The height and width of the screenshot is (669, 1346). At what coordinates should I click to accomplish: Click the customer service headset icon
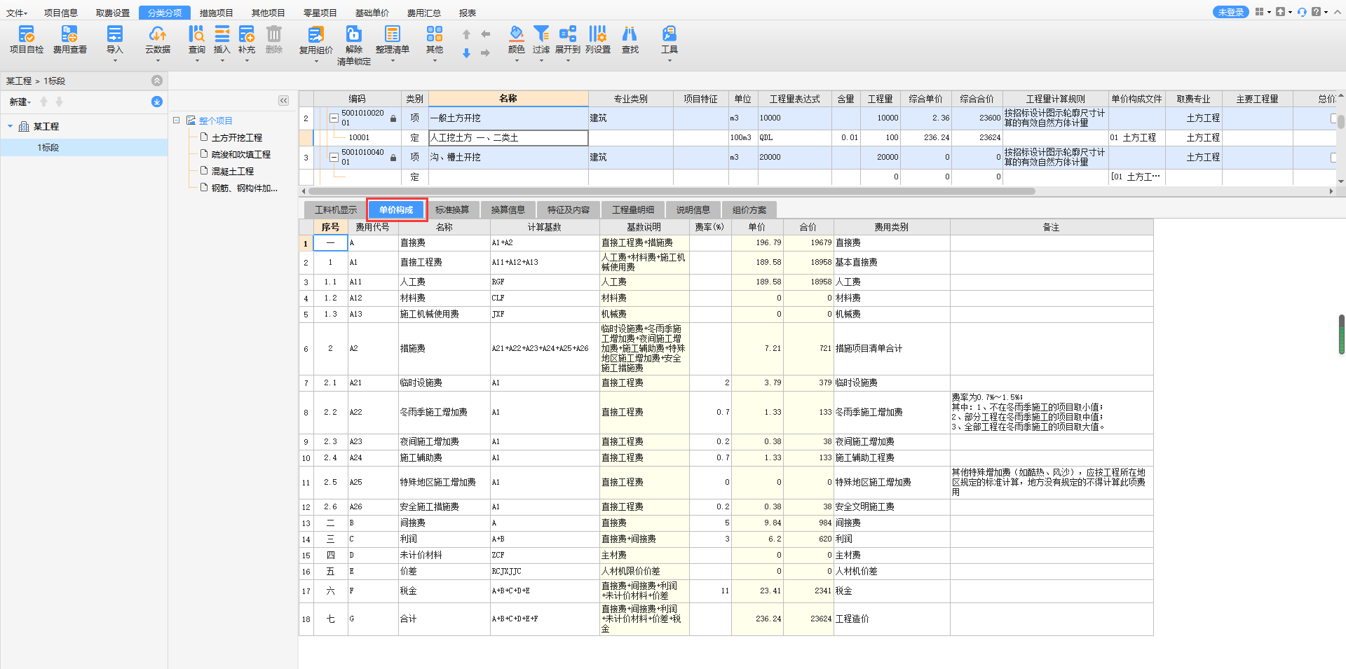1302,12
